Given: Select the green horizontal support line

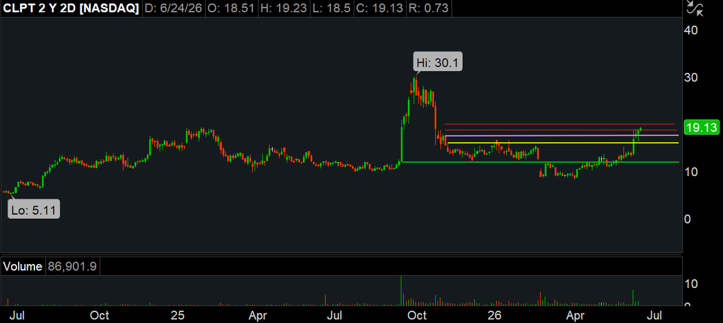Looking at the screenshot, I should point(540,161).
